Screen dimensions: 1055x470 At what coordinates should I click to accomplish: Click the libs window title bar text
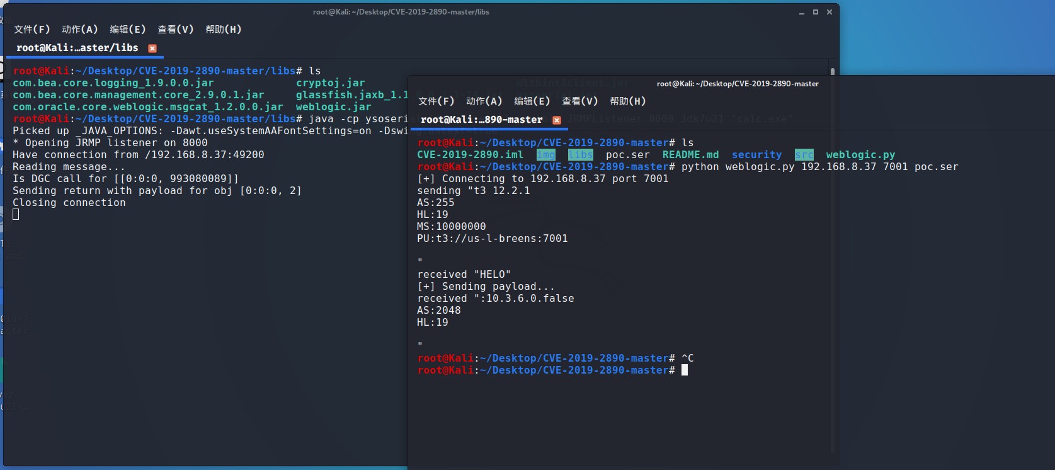(x=401, y=12)
